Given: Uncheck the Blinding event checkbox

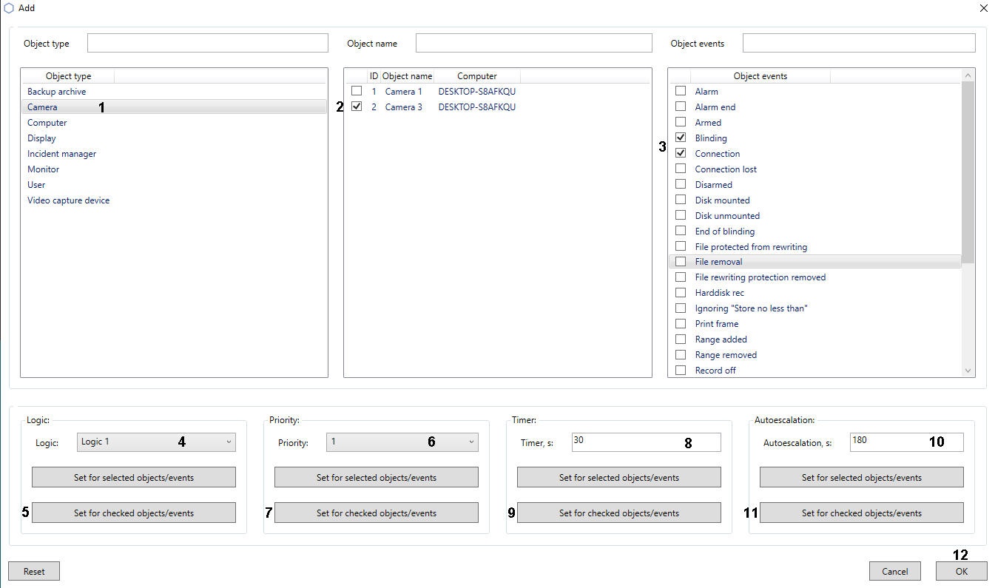Looking at the screenshot, I should (x=681, y=138).
